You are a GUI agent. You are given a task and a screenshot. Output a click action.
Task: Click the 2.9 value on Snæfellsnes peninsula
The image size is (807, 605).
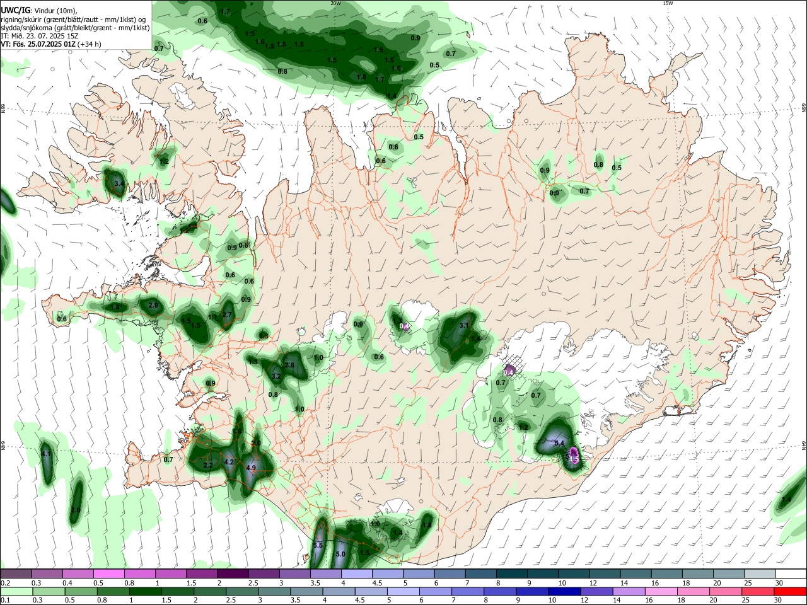point(153,305)
